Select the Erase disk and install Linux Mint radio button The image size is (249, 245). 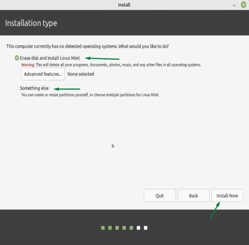[17, 58]
